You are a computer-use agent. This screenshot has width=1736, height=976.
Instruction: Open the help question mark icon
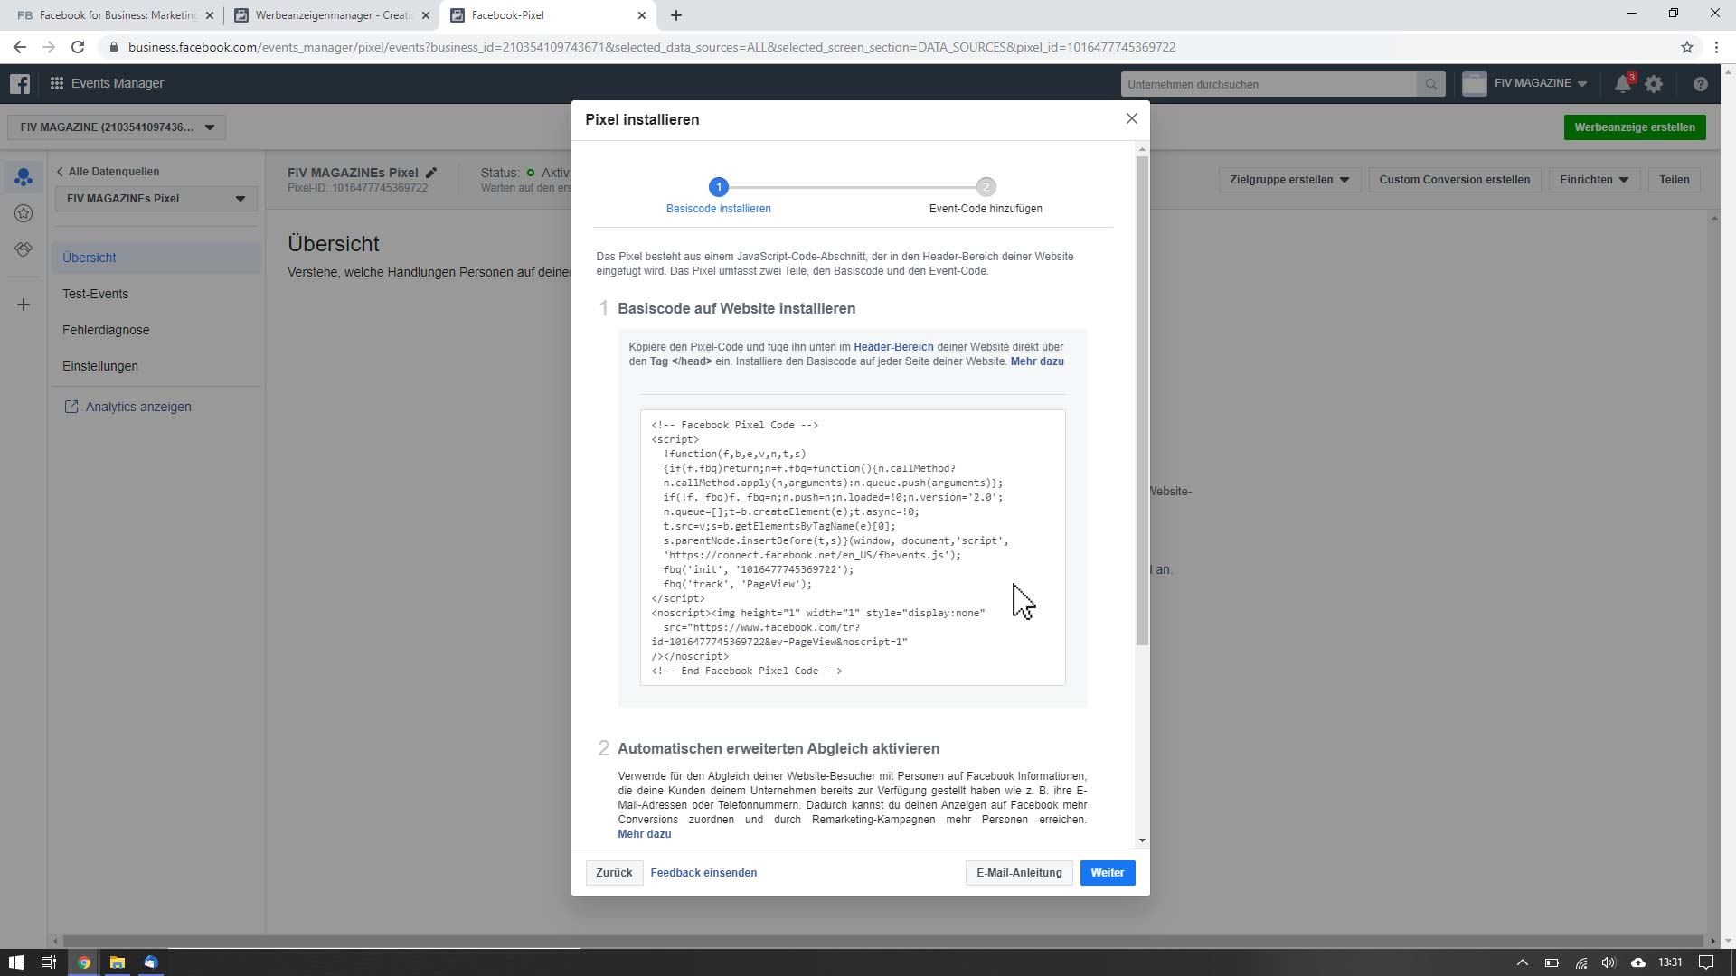click(x=1700, y=84)
